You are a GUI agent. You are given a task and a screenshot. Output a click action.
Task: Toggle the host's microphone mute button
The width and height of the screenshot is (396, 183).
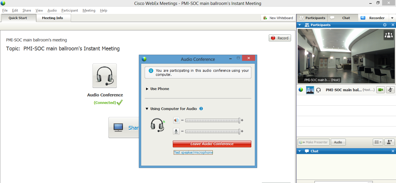[x=390, y=90]
